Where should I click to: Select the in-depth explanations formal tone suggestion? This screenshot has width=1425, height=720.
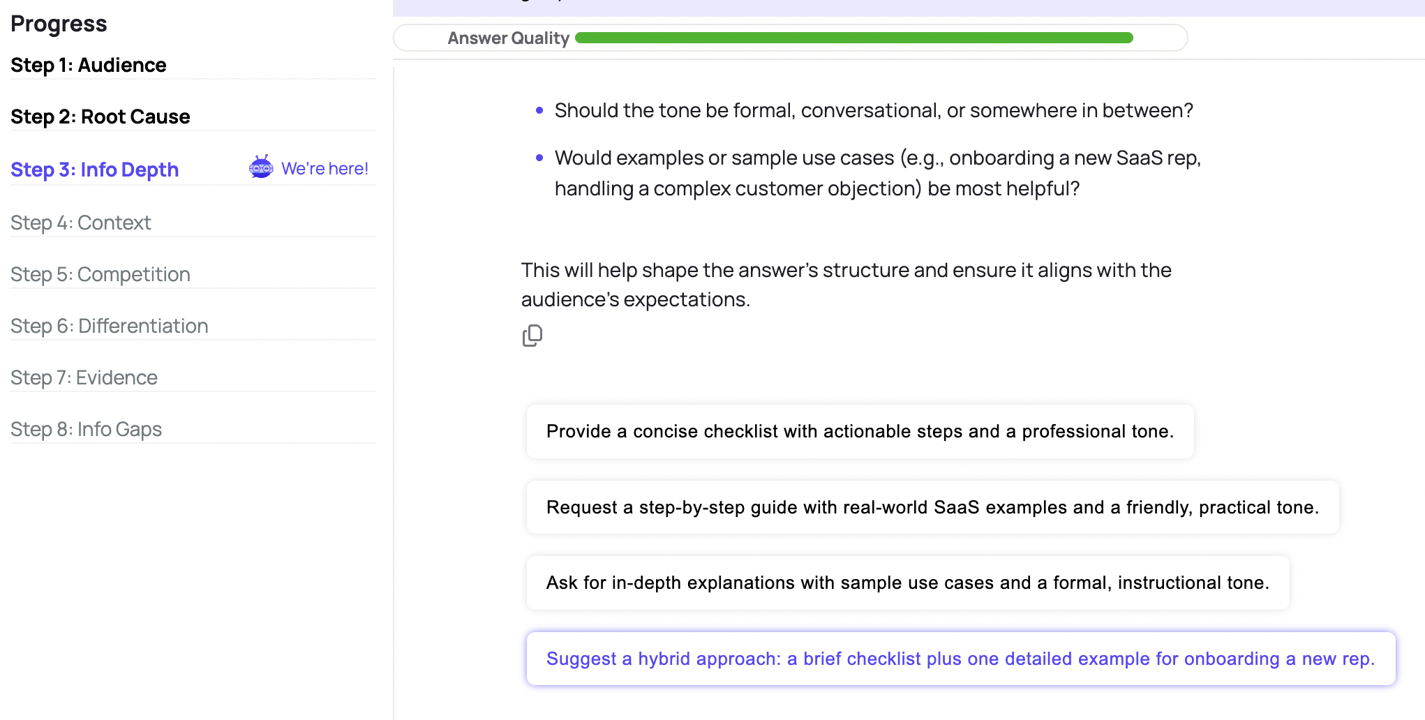click(908, 583)
